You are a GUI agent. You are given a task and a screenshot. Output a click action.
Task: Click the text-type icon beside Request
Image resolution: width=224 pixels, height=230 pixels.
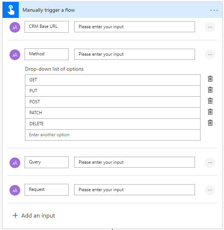[15, 190]
